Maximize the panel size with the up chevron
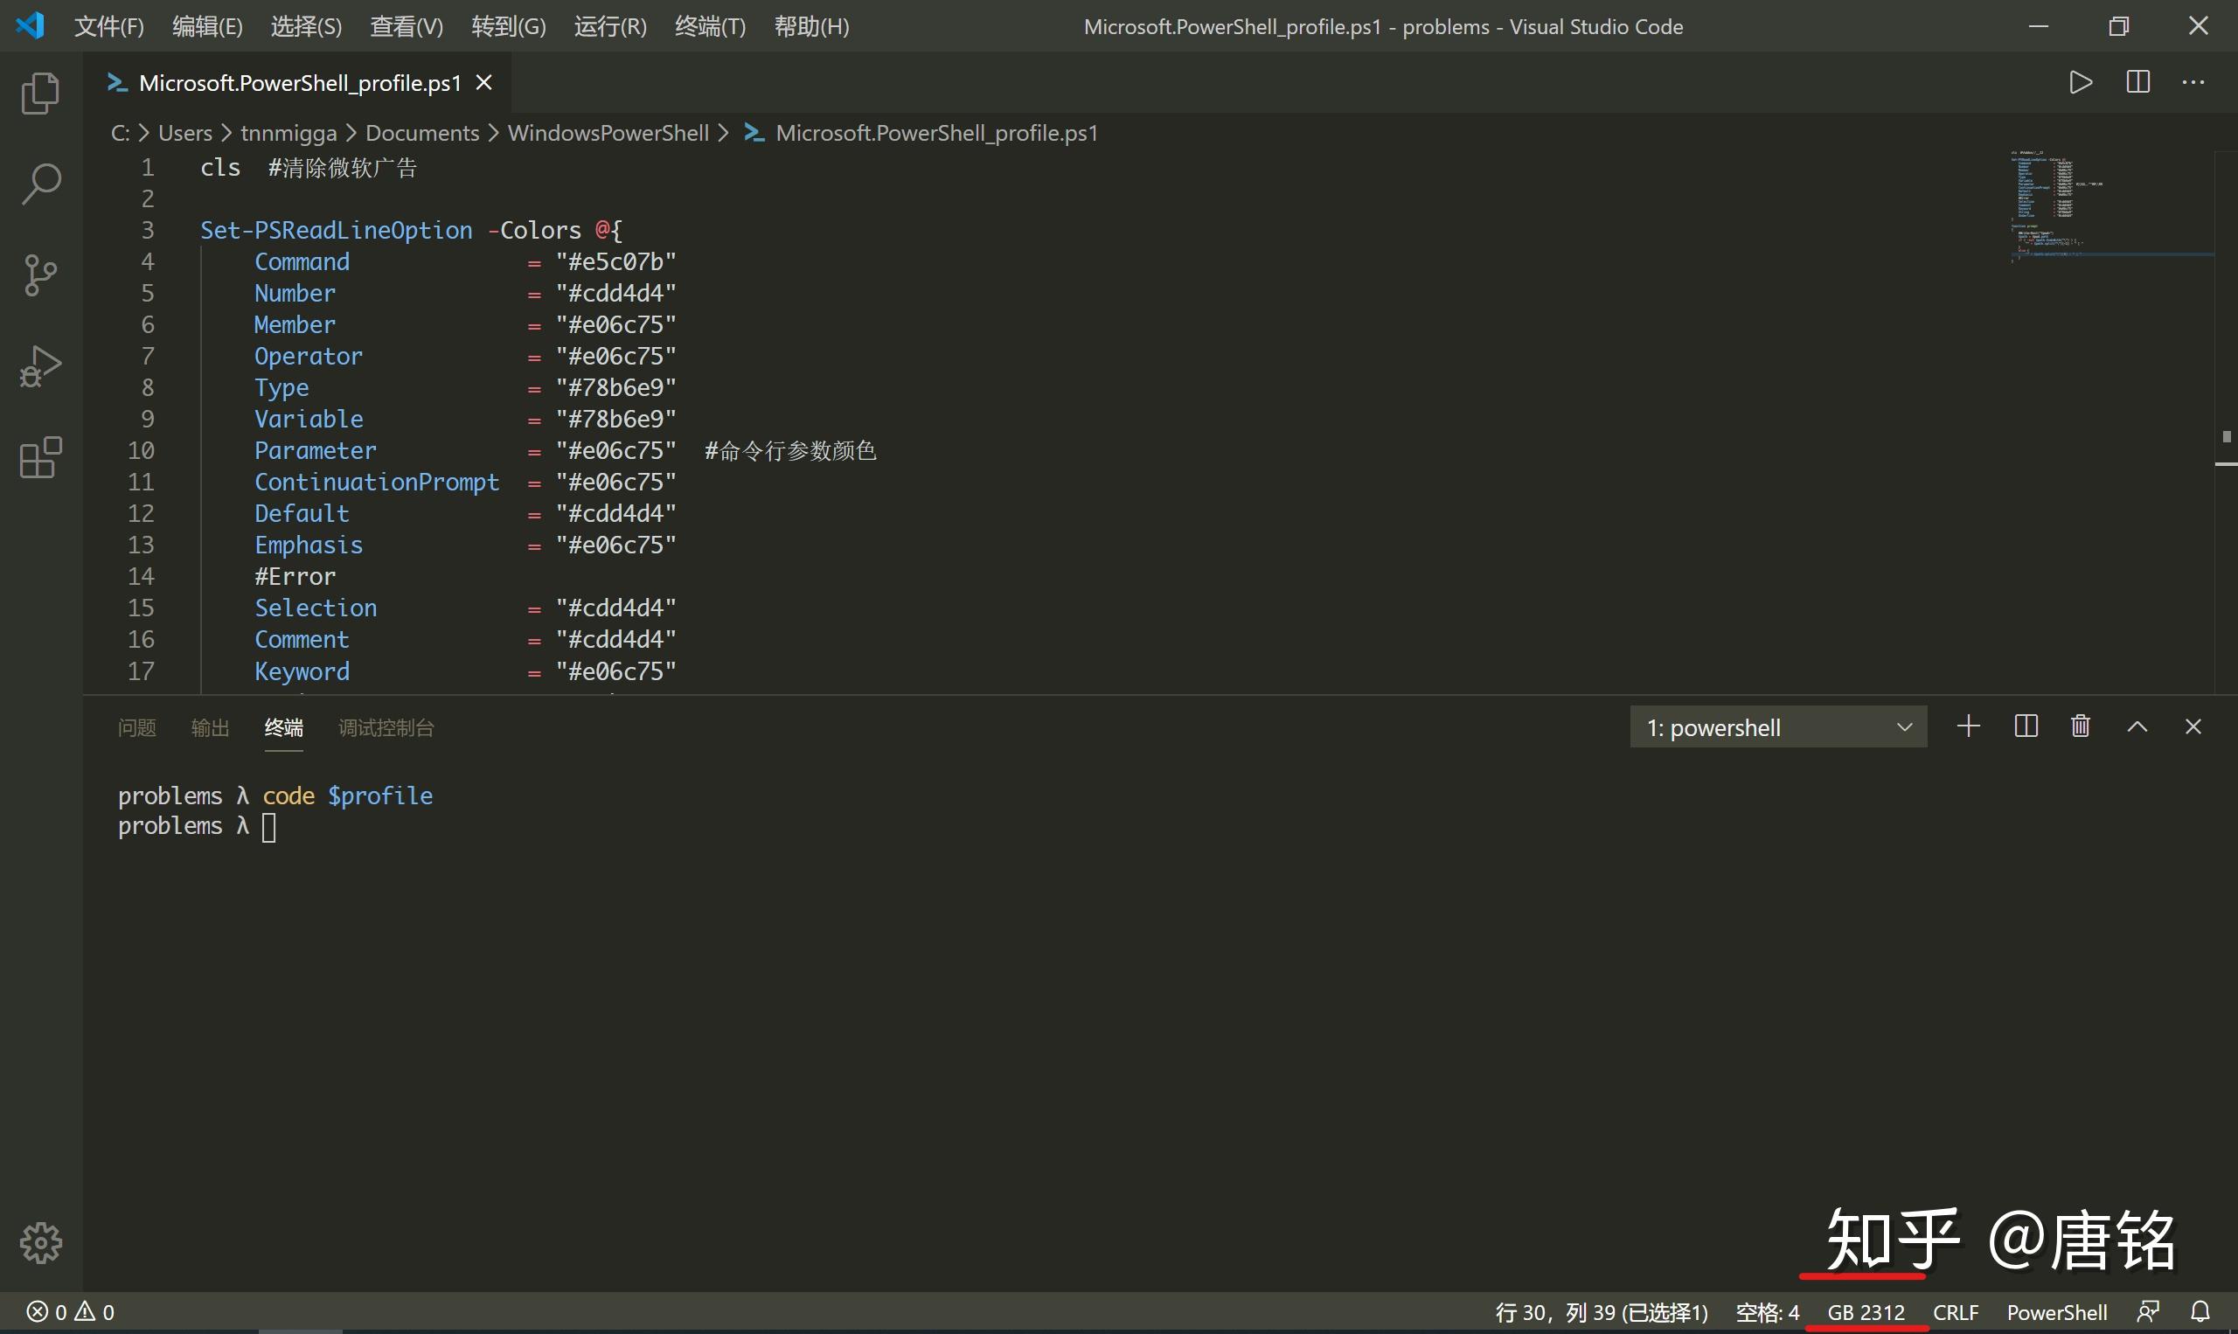 click(2137, 726)
